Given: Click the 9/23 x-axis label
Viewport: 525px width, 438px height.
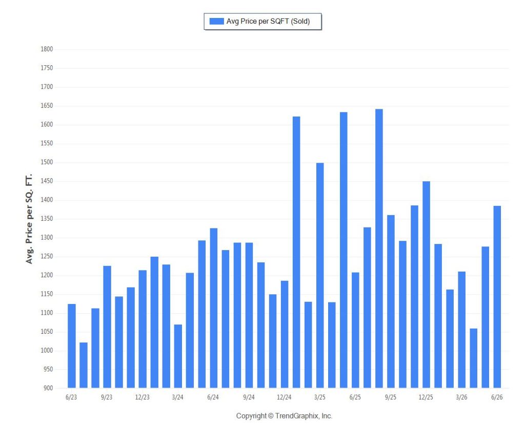Looking at the screenshot, I should click(x=107, y=397).
